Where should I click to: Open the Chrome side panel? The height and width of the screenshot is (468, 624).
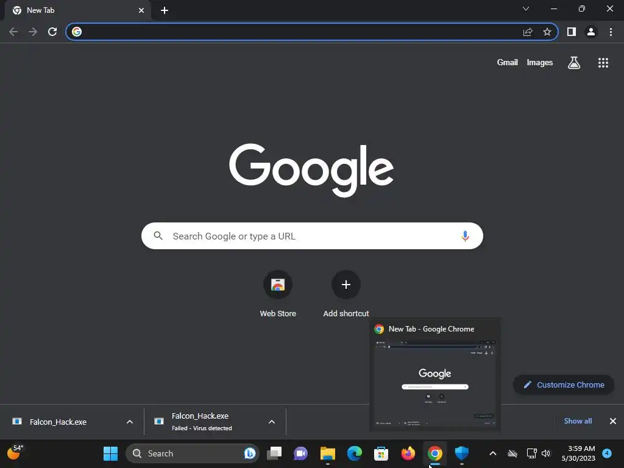click(x=572, y=32)
